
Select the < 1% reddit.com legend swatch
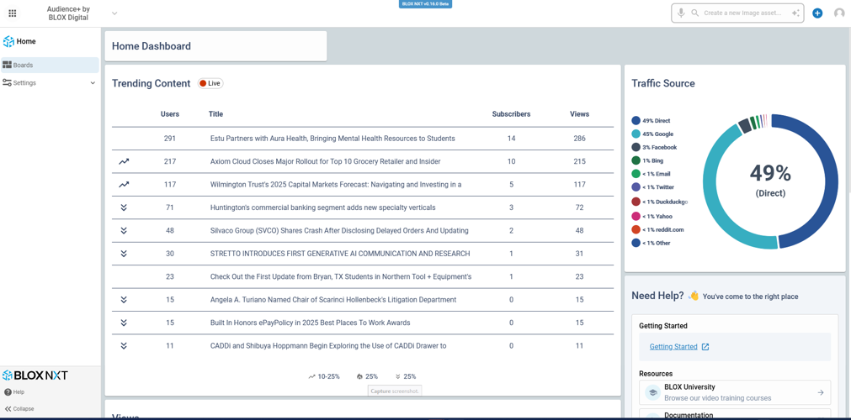pyautogui.click(x=636, y=230)
